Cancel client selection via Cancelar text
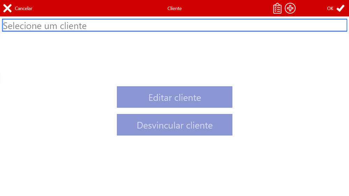This screenshot has width=349, height=196. (23, 8)
